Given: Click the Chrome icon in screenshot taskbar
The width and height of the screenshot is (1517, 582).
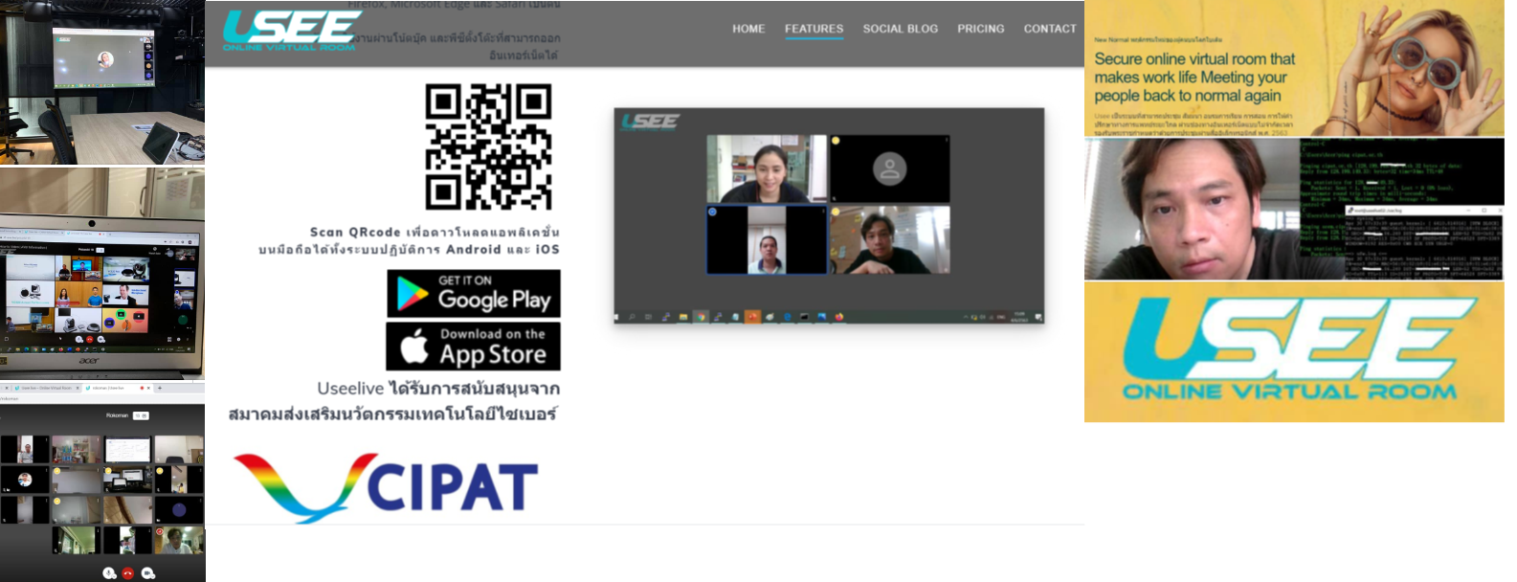Looking at the screenshot, I should [x=701, y=317].
